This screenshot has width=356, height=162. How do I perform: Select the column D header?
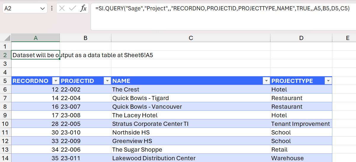coord(301,38)
